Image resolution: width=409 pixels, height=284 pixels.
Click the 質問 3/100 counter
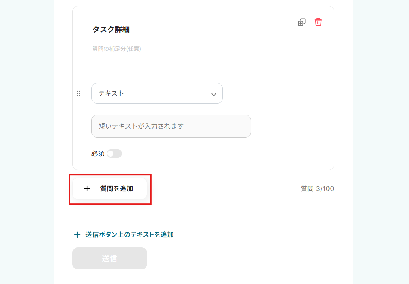[x=317, y=189]
